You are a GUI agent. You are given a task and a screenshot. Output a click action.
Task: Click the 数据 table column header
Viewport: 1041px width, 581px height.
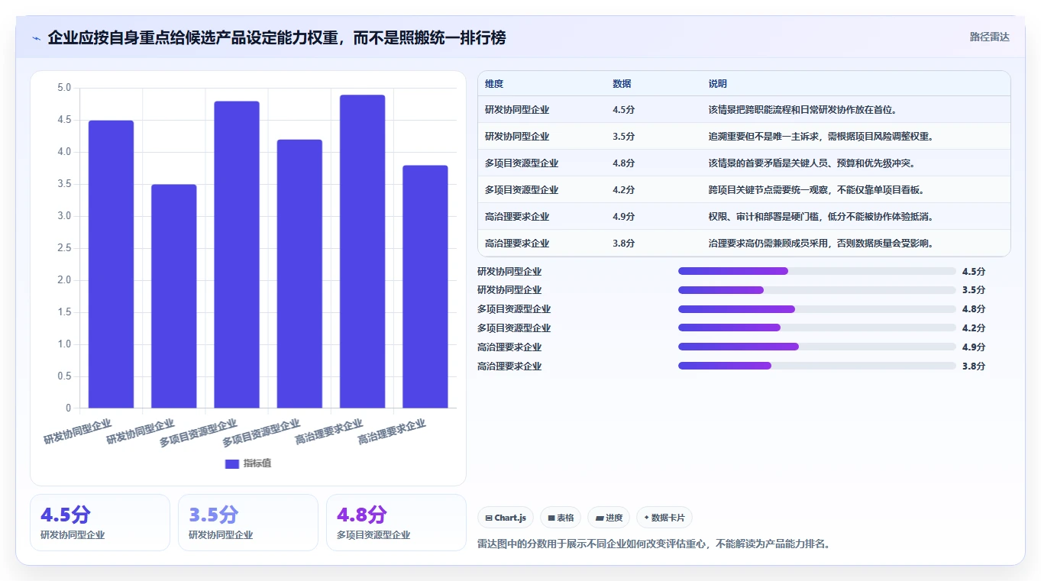click(x=622, y=84)
